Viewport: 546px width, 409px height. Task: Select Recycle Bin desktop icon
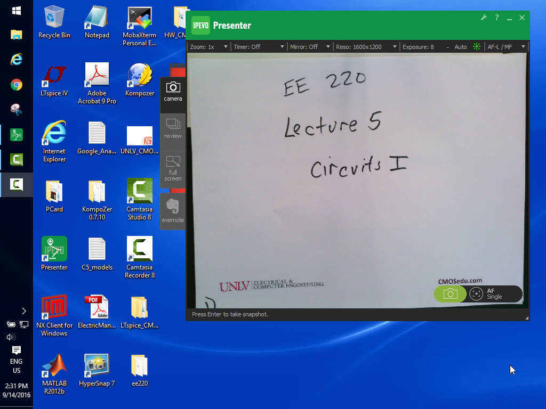pos(54,22)
